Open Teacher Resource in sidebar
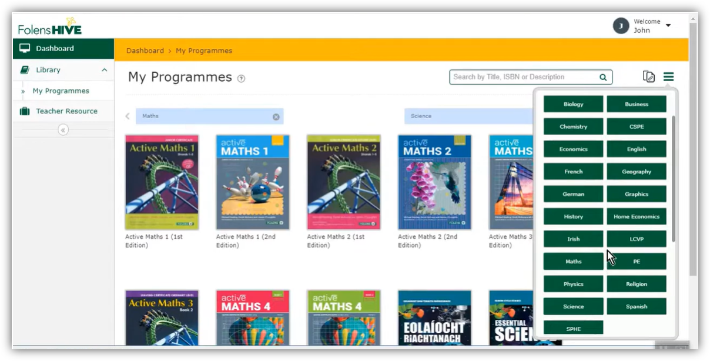 [x=63, y=111]
